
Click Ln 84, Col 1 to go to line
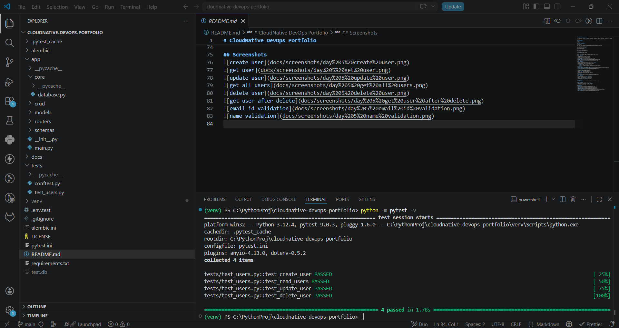446,324
